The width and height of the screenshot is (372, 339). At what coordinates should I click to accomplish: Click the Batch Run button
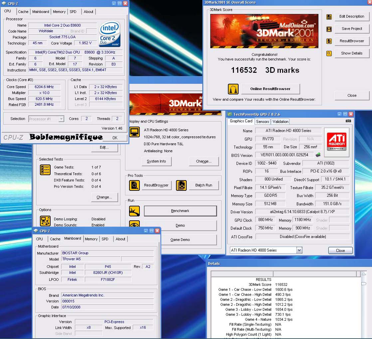pos(204,185)
